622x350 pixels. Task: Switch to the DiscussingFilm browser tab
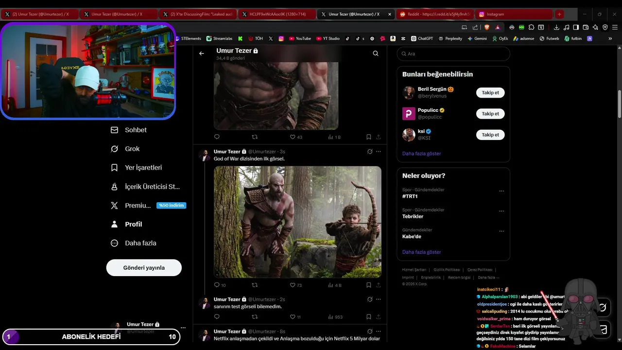tap(197, 14)
